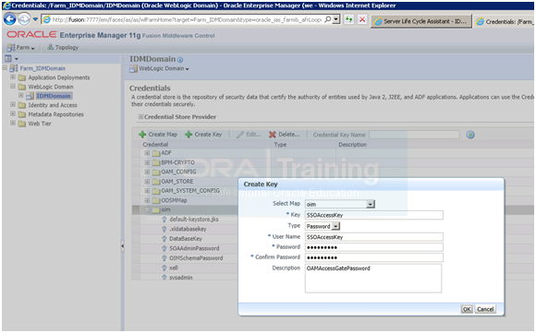
Task: Click the green Refresh icon in browser
Action: pyautogui.click(x=348, y=19)
